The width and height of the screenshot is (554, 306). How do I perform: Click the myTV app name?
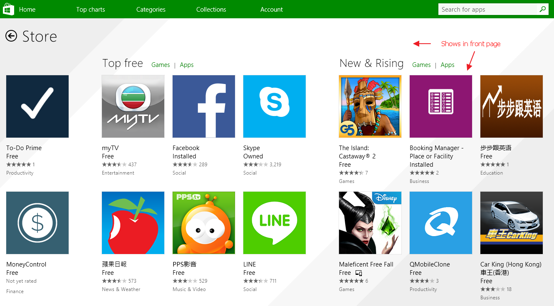coord(110,148)
